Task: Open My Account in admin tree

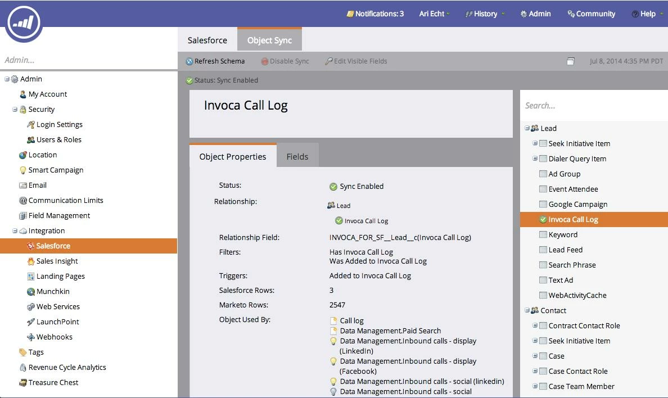Action: [x=43, y=94]
